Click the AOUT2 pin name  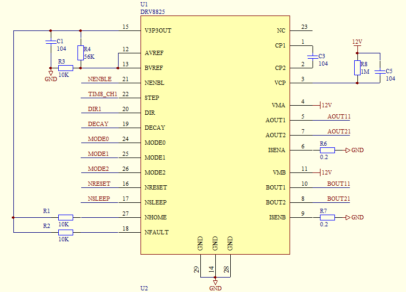click(x=276, y=135)
